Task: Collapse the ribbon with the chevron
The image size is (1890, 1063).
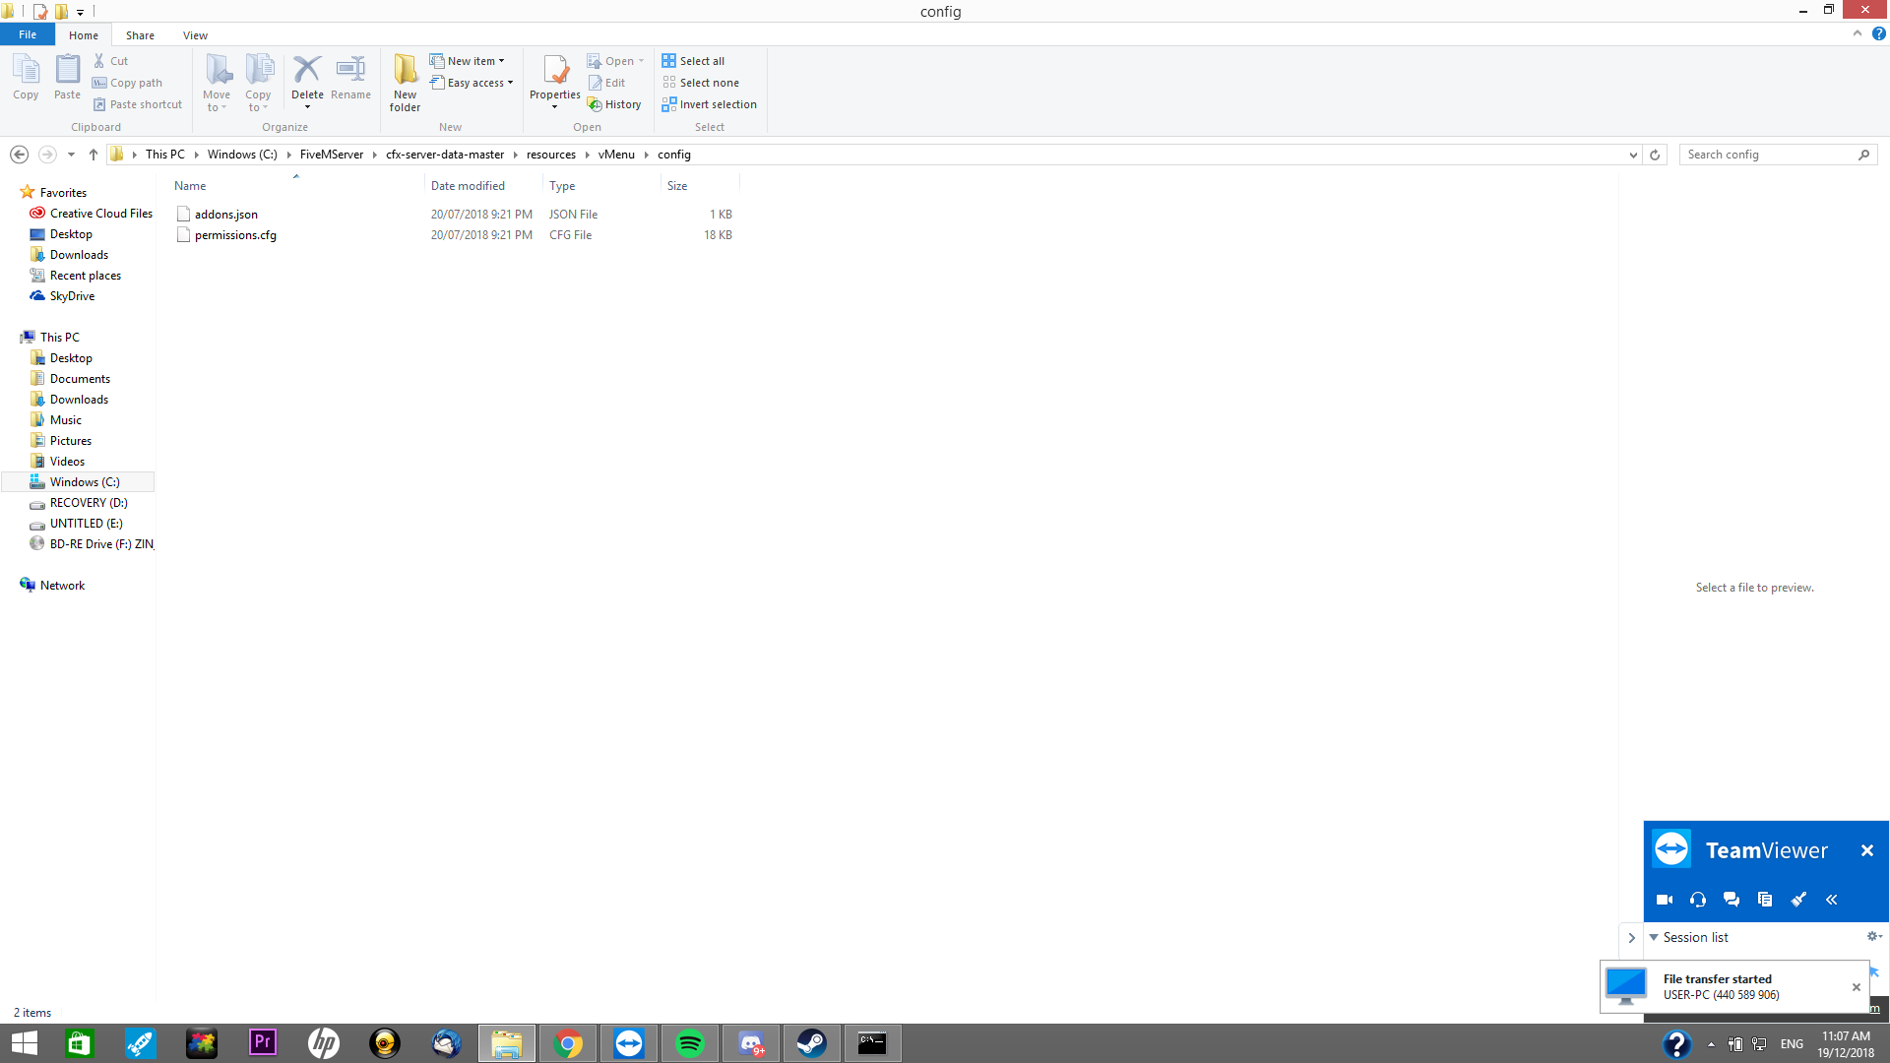Action: coord(1858,33)
